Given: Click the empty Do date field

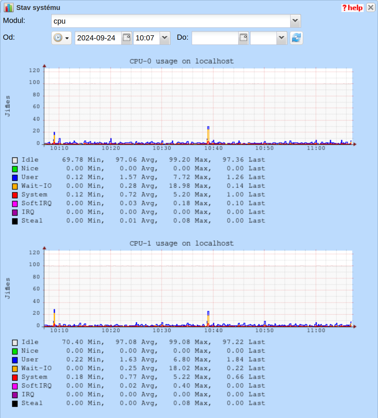Looking at the screenshot, I should click(x=215, y=38).
